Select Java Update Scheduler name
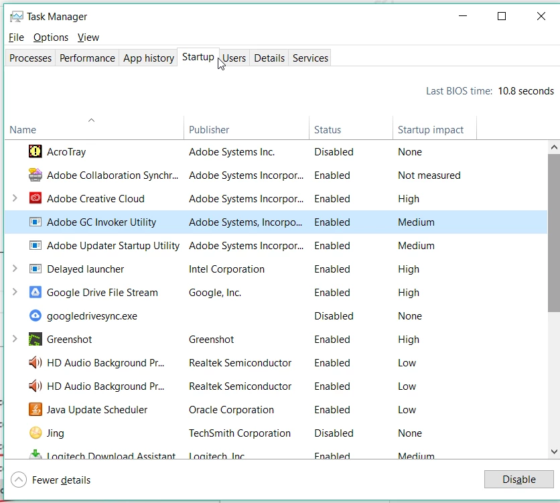The width and height of the screenshot is (560, 503). click(x=96, y=409)
